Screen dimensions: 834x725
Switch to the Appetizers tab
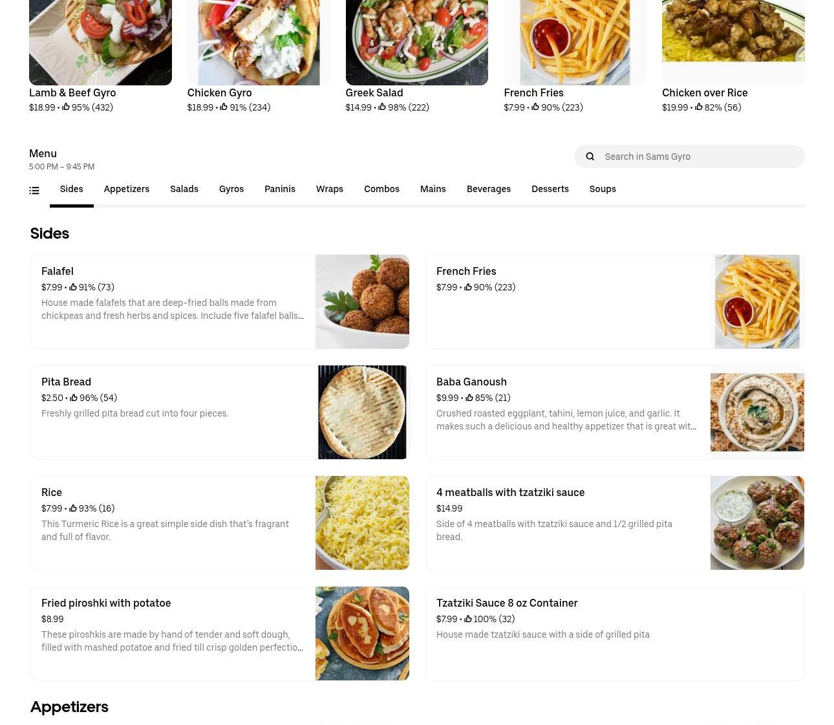(127, 189)
